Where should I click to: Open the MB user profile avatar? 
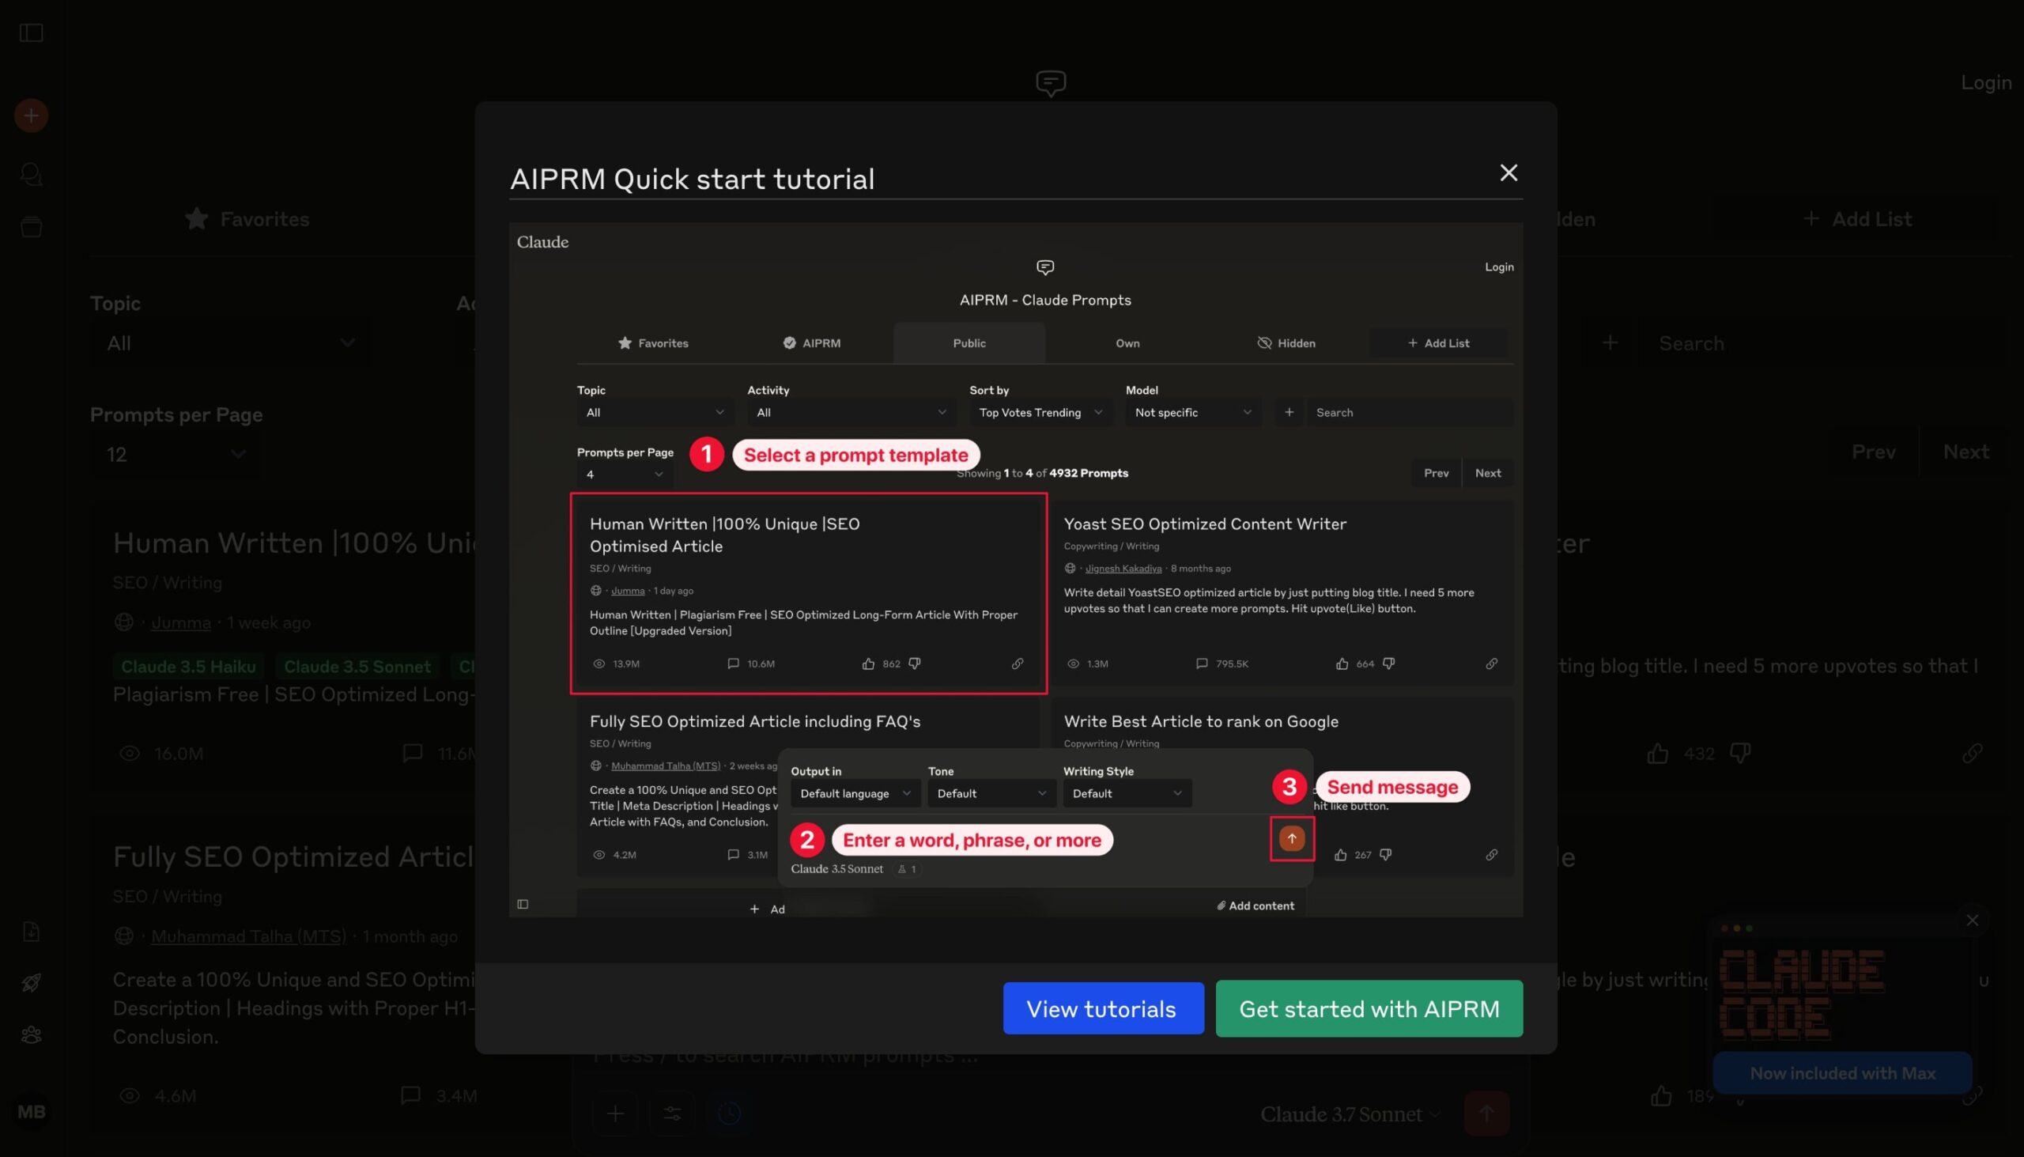coord(31,1112)
